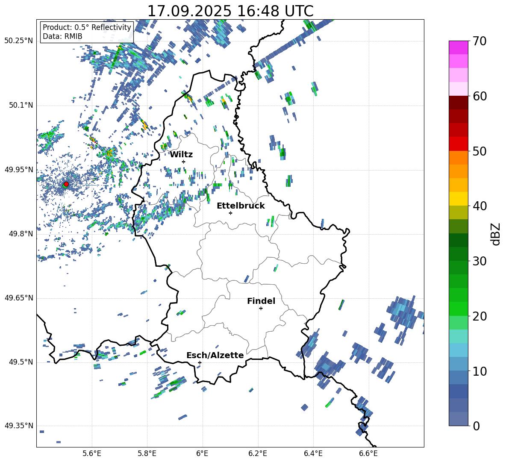Click the 5.8°E longitude label
The width and height of the screenshot is (506, 462).
click(147, 453)
